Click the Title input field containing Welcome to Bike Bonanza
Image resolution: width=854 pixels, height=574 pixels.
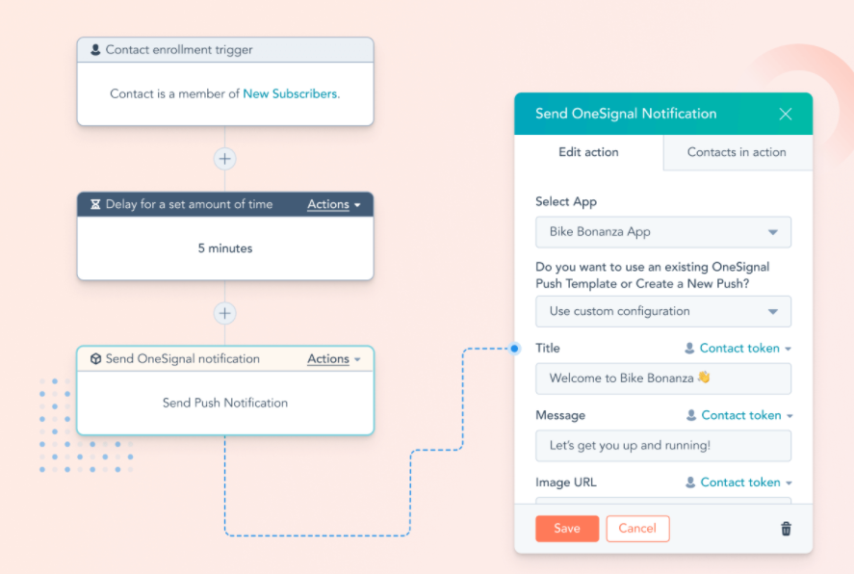[662, 378]
